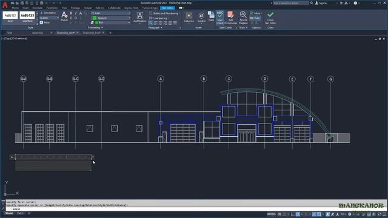Toggle the Spell Check button
388x218 pixels.
coord(219,18)
